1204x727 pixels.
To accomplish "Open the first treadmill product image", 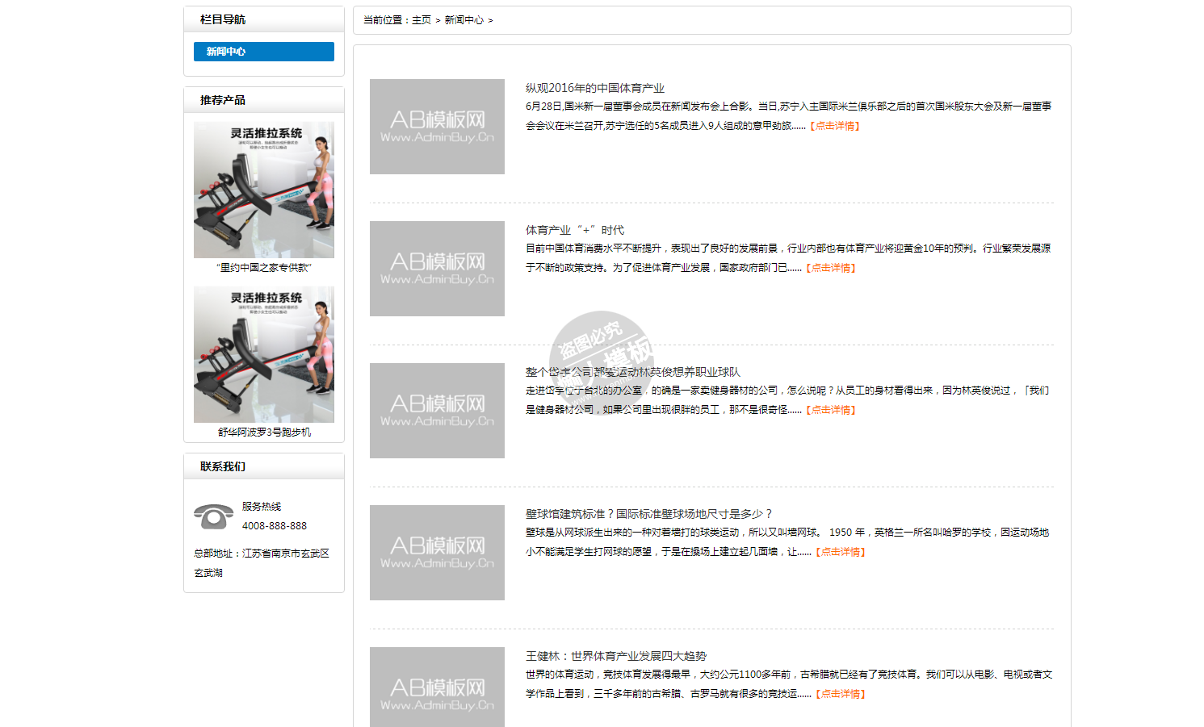I will [264, 190].
